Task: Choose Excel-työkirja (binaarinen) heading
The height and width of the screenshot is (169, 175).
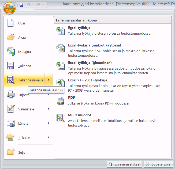Action: click(90, 63)
